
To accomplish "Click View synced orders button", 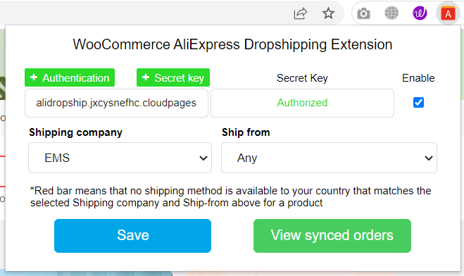I will pyautogui.click(x=332, y=236).
